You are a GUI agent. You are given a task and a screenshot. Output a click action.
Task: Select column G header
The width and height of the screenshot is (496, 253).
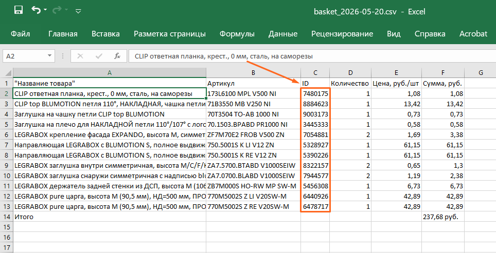click(x=481, y=73)
